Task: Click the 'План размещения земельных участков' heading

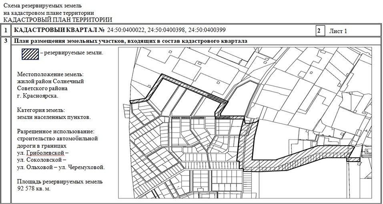Action: click(x=131, y=41)
